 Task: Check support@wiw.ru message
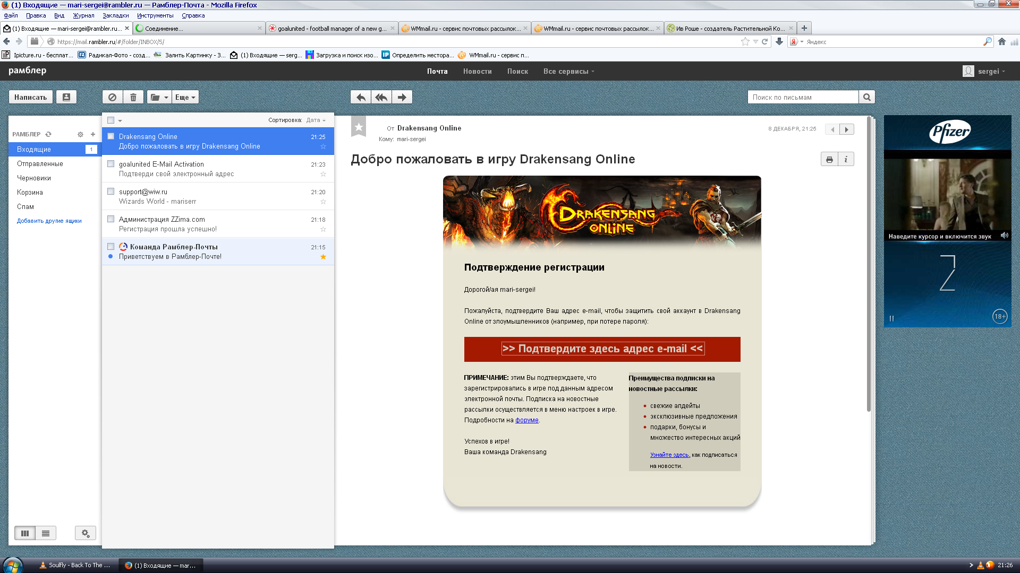pos(111,192)
